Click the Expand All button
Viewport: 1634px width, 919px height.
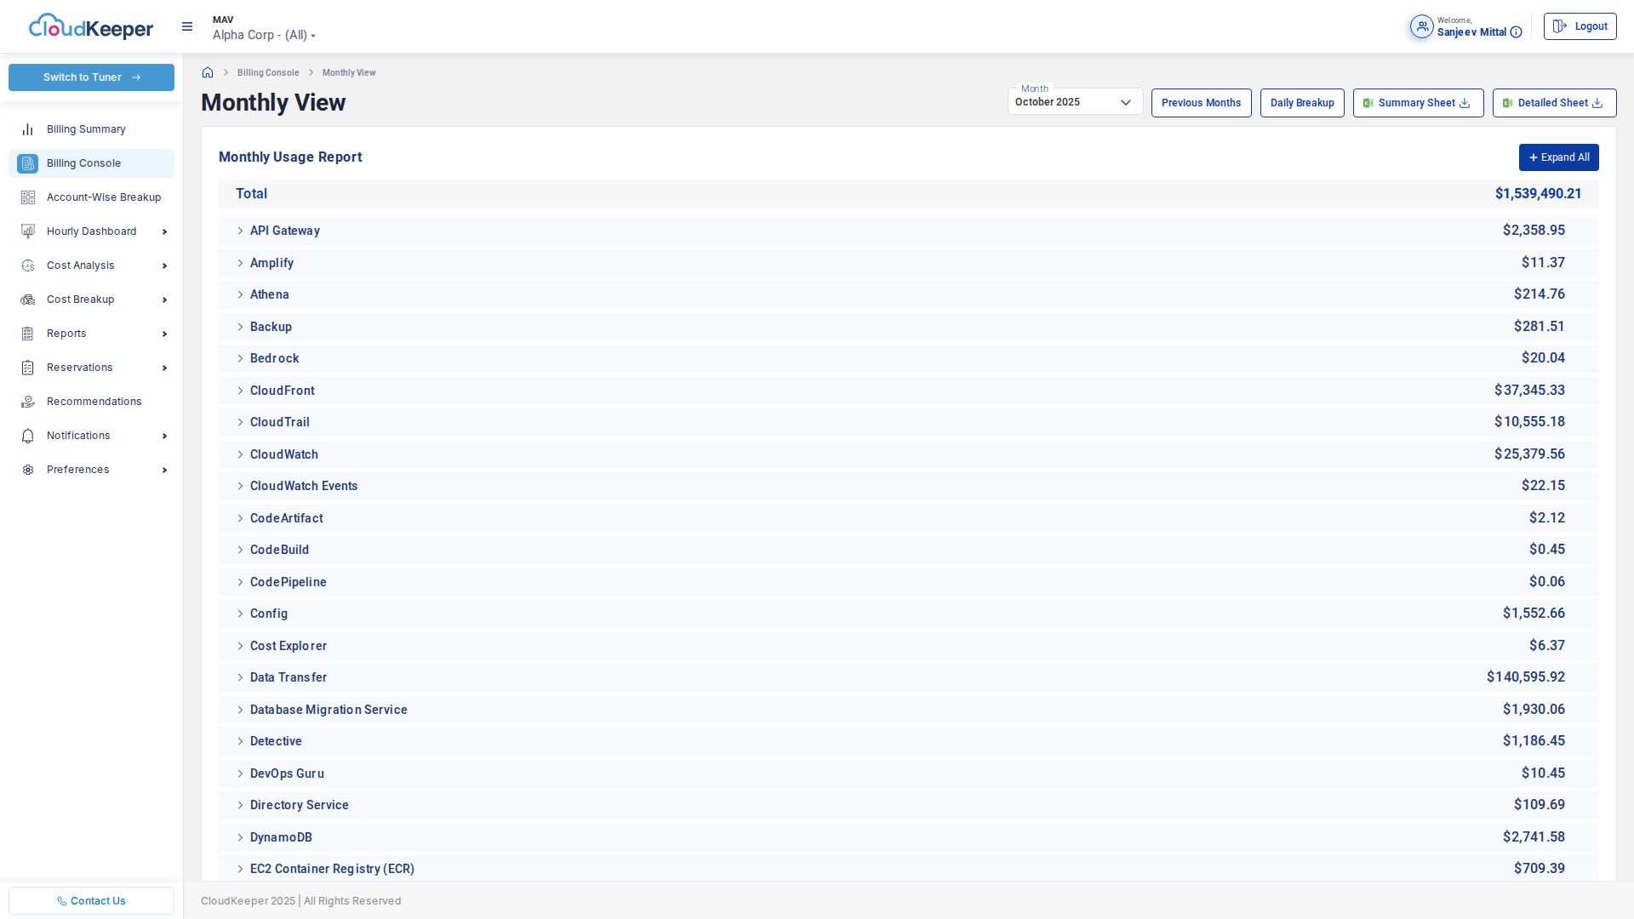1558,157
